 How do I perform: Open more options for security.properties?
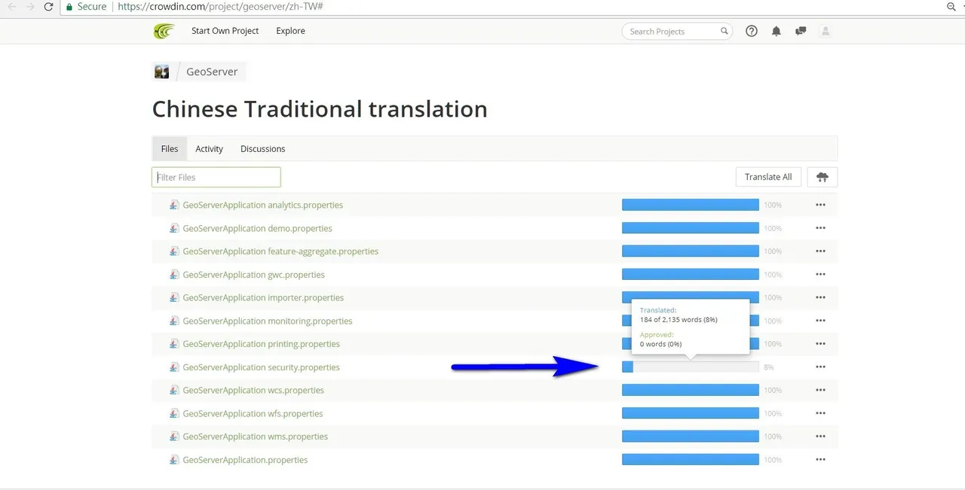pos(820,367)
